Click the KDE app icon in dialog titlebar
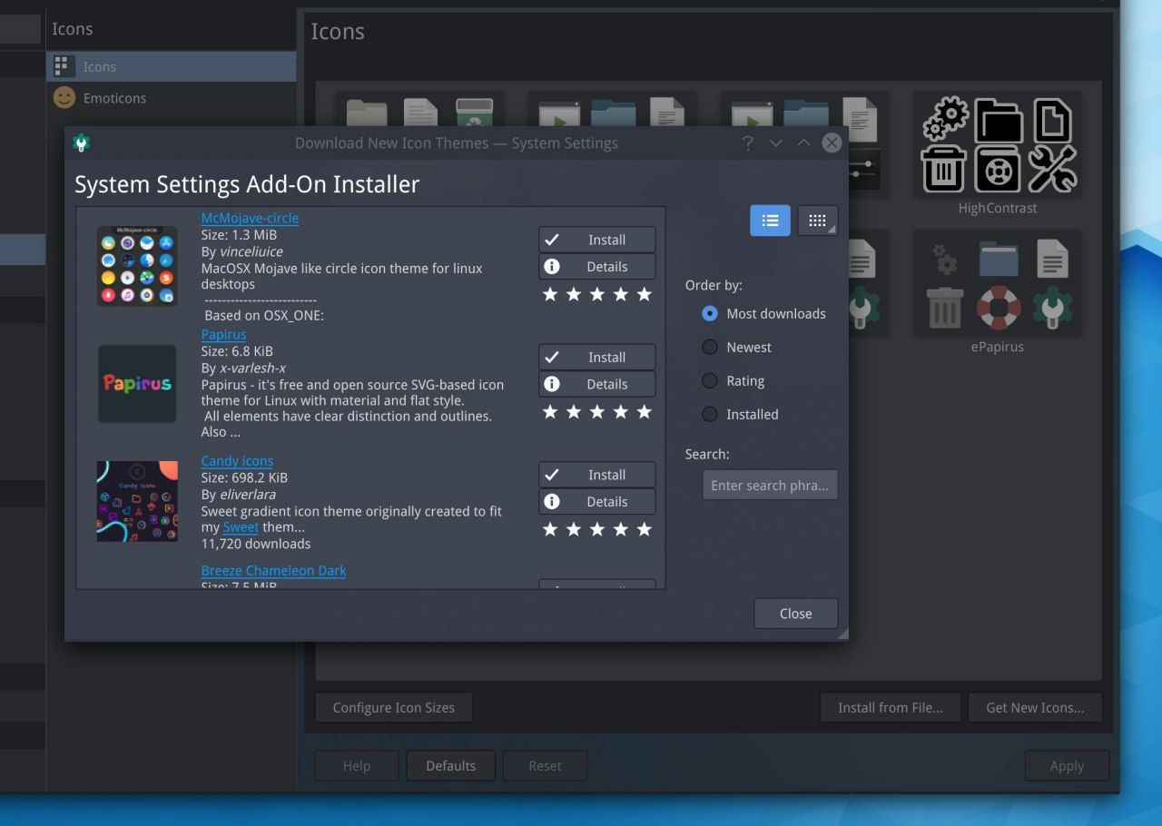Image resolution: width=1162 pixels, height=826 pixels. 81,143
